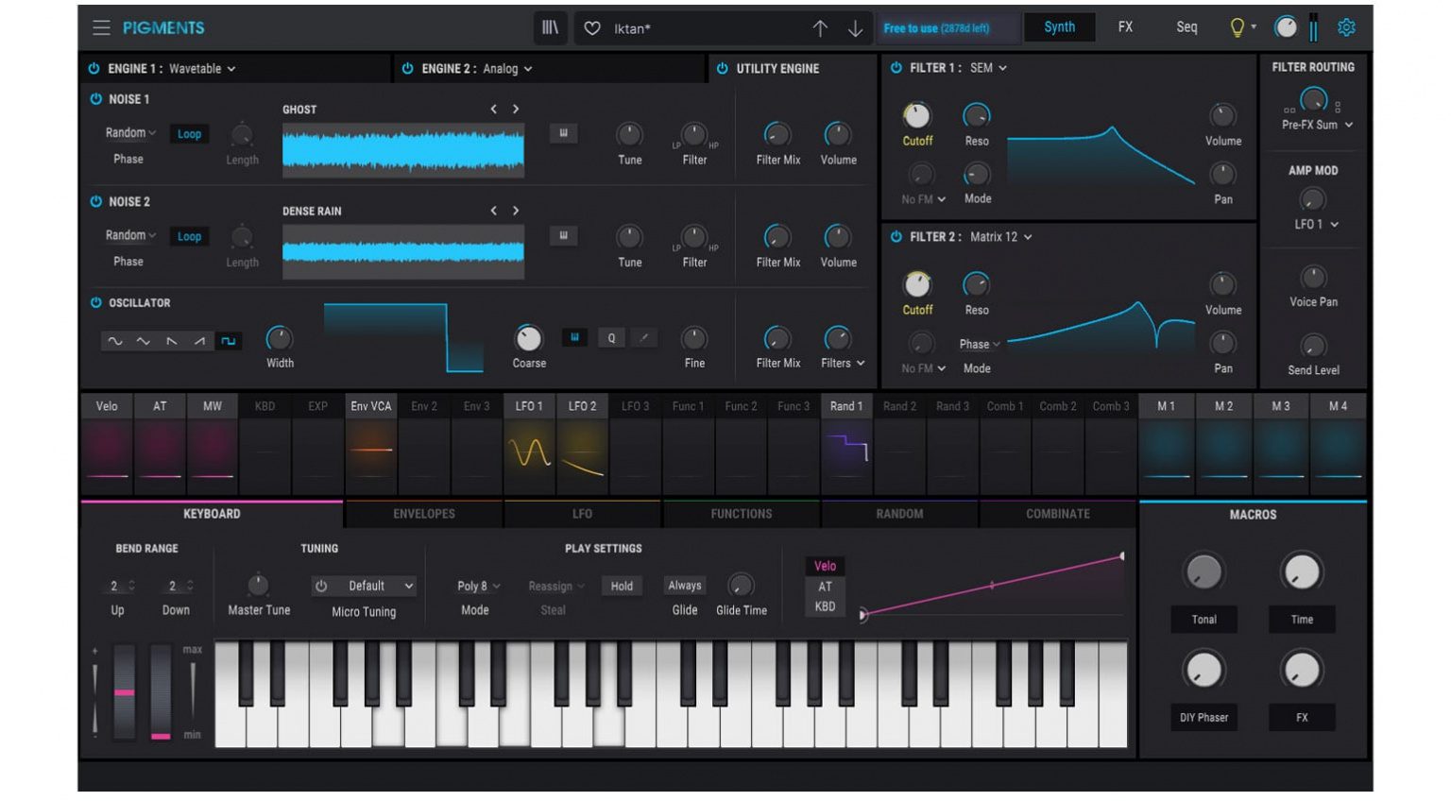This screenshot has height=801, width=1451.
Task: Toggle Filter 2 power button
Action: click(896, 236)
